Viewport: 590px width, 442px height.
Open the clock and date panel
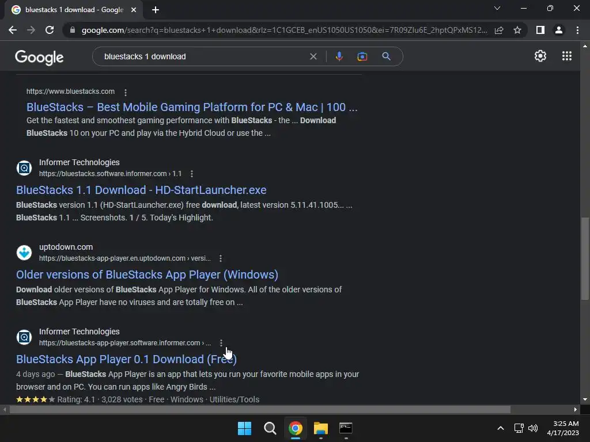click(x=563, y=428)
